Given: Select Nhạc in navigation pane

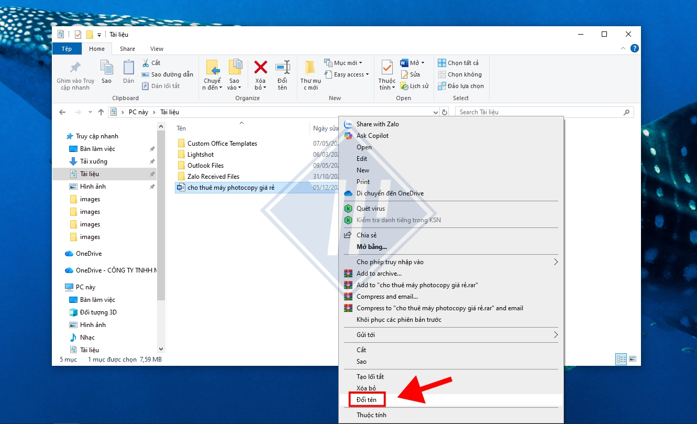Looking at the screenshot, I should tap(87, 338).
